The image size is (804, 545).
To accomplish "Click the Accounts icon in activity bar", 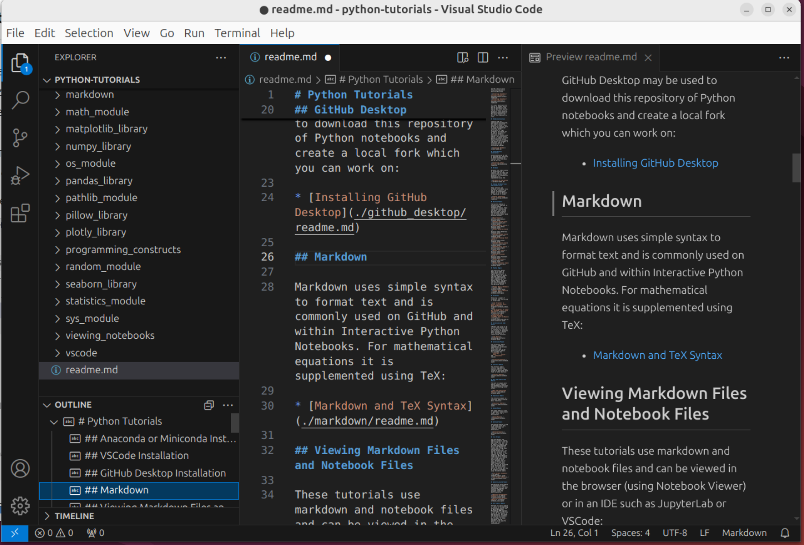I will pyautogui.click(x=20, y=468).
